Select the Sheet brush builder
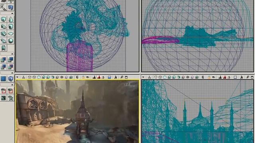 [x=11, y=33]
